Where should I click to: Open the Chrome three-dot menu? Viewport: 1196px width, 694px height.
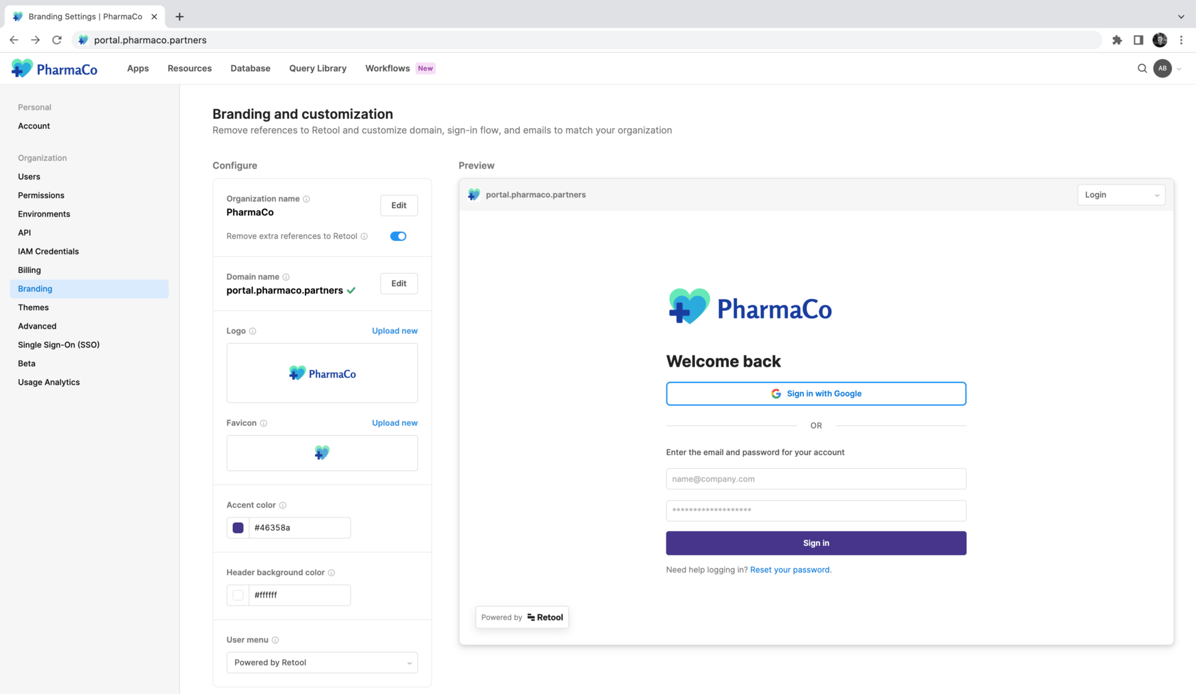[1181, 40]
